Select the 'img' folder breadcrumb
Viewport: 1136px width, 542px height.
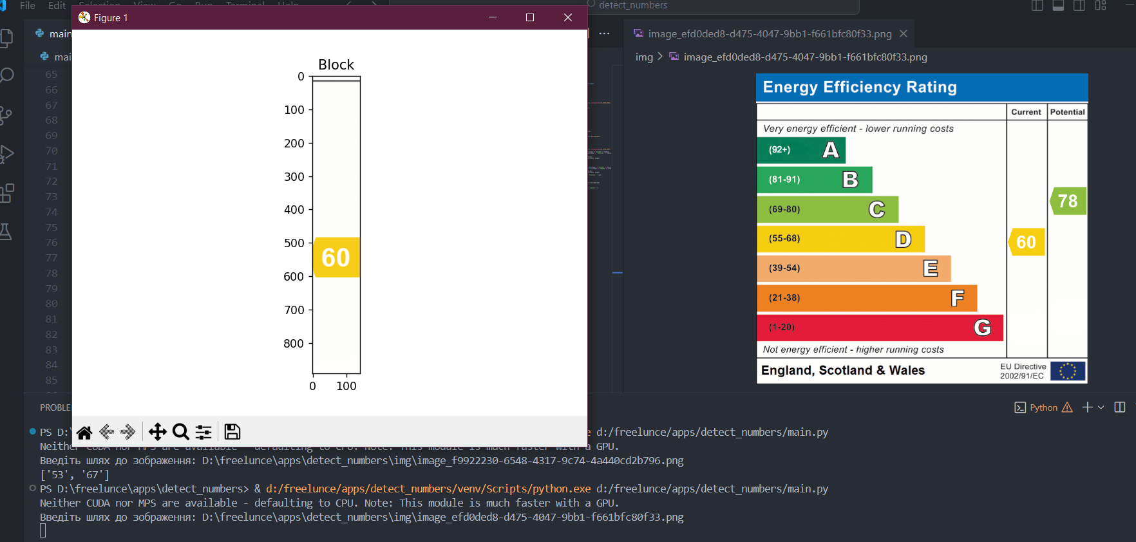(x=644, y=57)
